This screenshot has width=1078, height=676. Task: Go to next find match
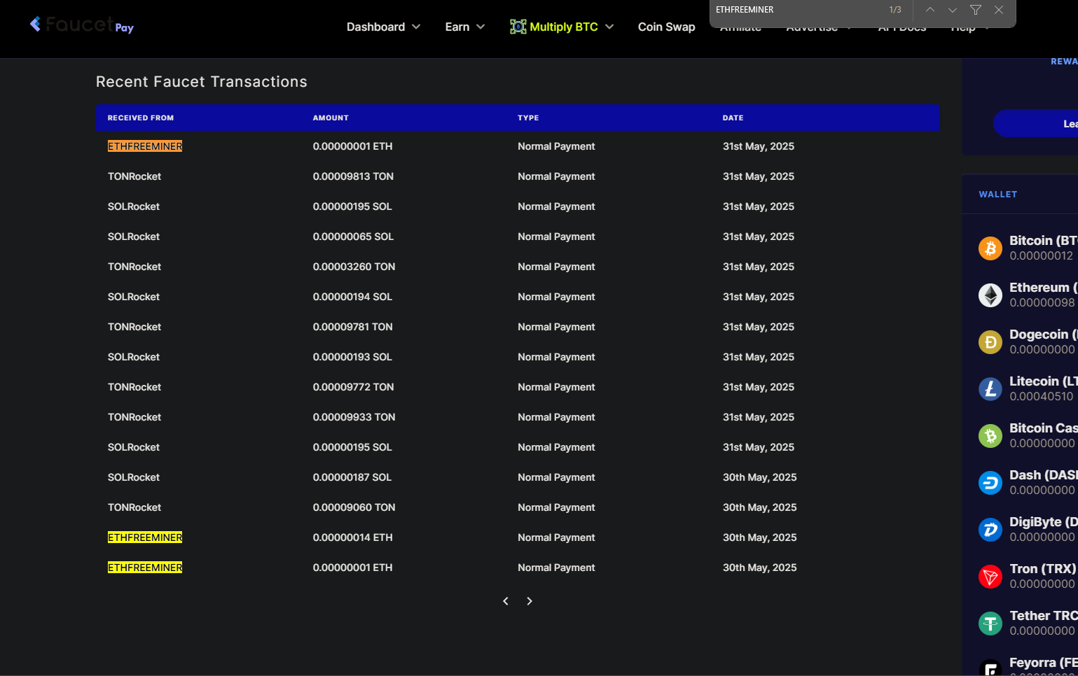[x=953, y=10]
